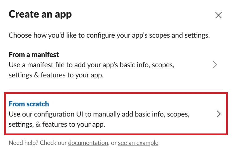Image resolution: width=233 pixels, height=156 pixels.
Task: Click the "Use a manifest file" description line
Action: 92,65
